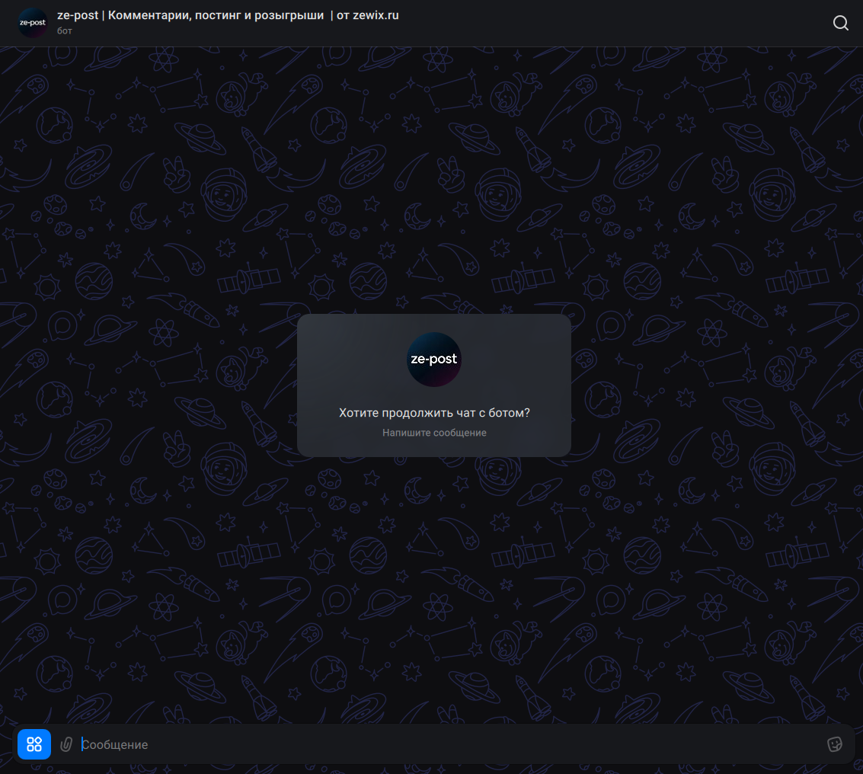Open the sticker and emoji picker
863x774 pixels.
pos(835,744)
